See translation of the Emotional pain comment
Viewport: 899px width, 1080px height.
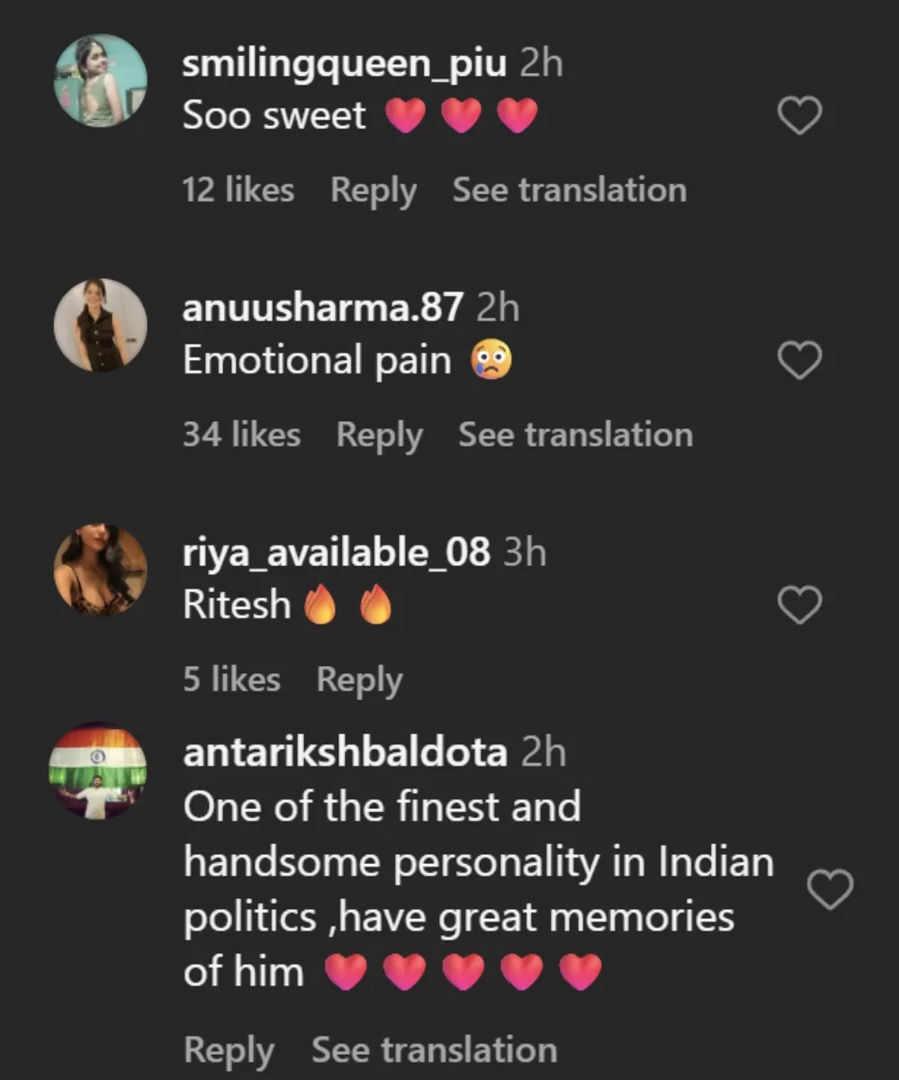[575, 435]
